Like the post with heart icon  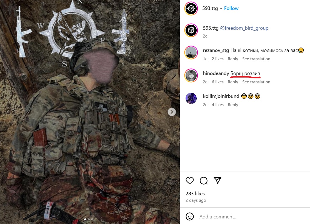pyautogui.click(x=190, y=180)
